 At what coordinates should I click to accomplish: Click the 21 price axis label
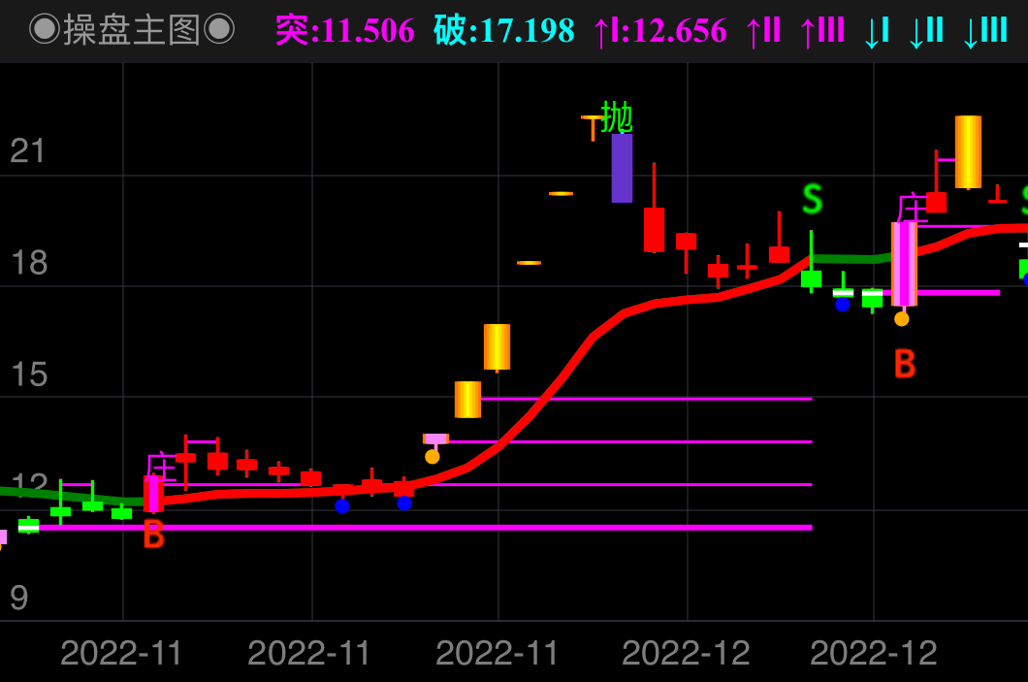click(28, 151)
